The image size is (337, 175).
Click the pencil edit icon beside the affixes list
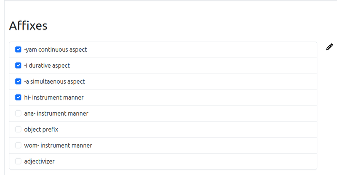point(329,47)
